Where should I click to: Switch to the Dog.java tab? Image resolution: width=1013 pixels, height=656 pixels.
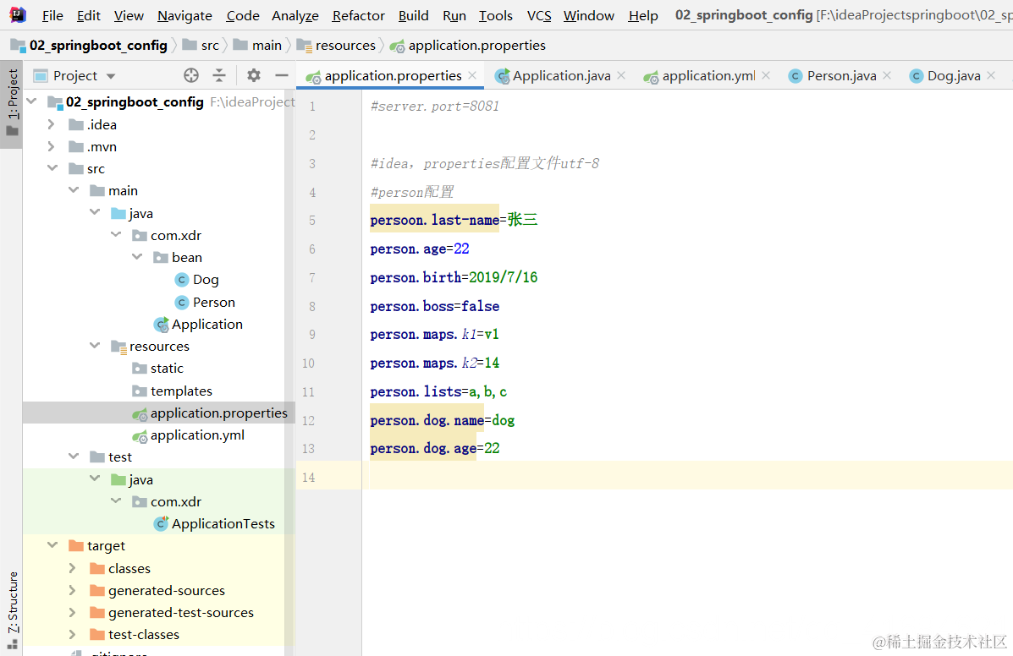click(954, 75)
